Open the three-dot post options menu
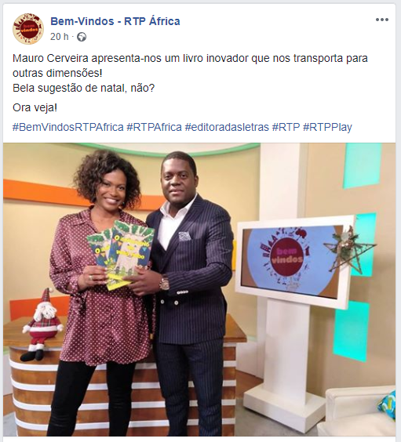Viewport: 401px width, 442px height. pyautogui.click(x=382, y=20)
